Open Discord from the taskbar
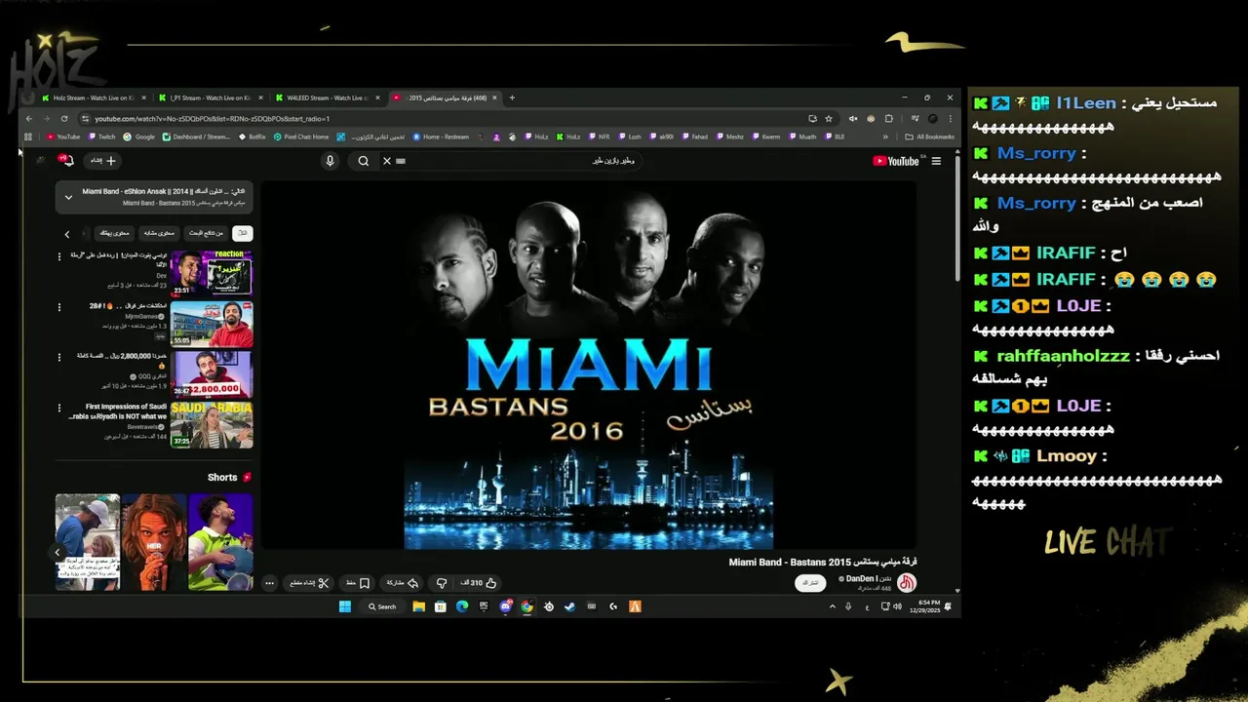 tap(505, 606)
